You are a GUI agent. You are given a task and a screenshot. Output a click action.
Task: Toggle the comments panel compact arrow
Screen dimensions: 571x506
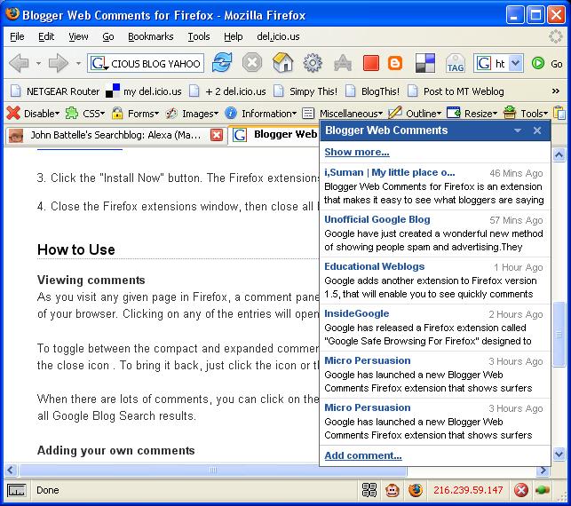click(x=518, y=130)
